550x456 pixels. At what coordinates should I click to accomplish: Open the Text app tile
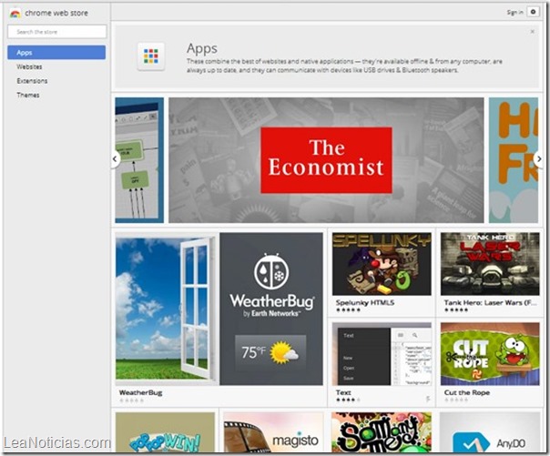pyautogui.click(x=381, y=355)
